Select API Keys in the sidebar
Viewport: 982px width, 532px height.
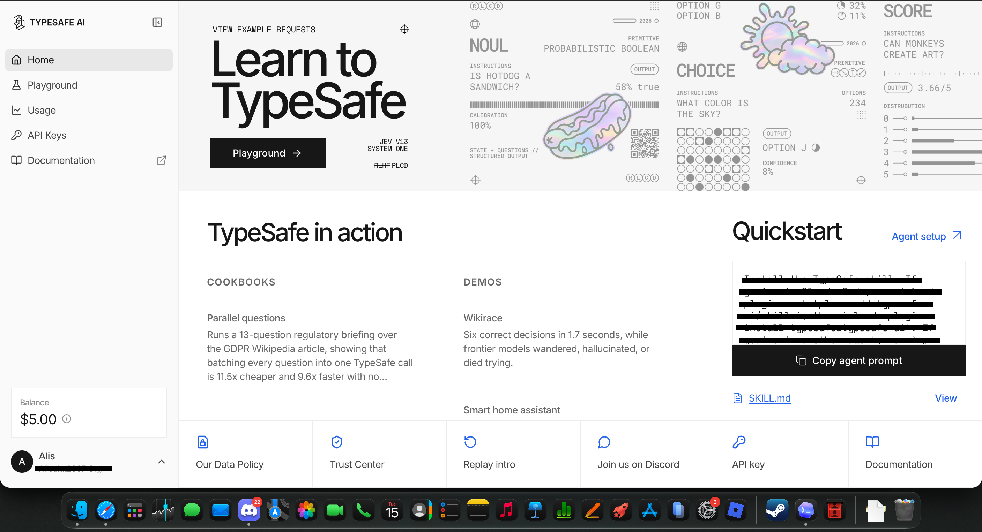point(89,135)
